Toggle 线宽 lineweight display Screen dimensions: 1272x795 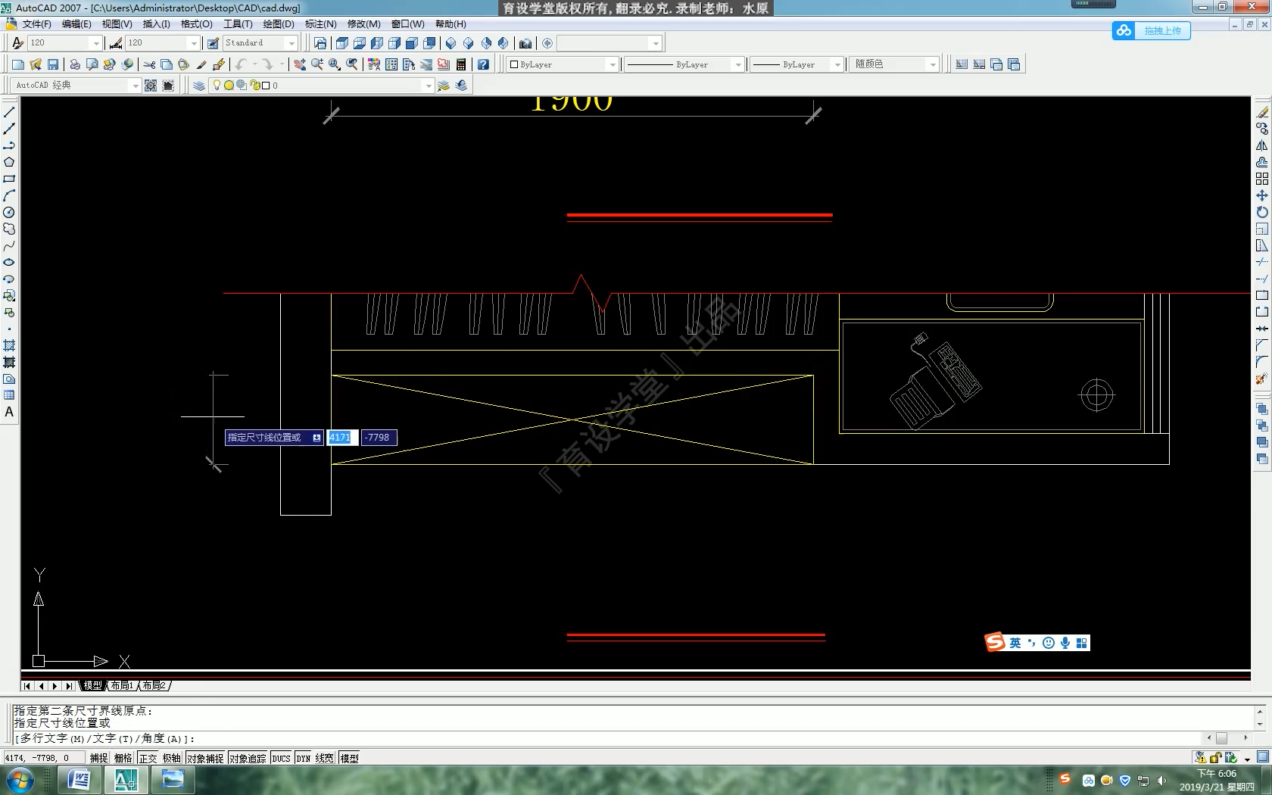[x=325, y=758]
